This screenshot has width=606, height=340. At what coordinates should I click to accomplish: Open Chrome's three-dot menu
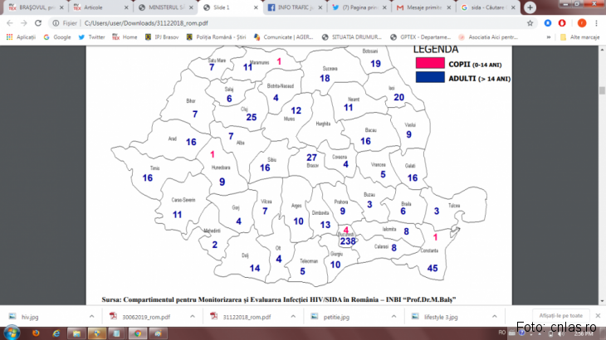coord(596,23)
